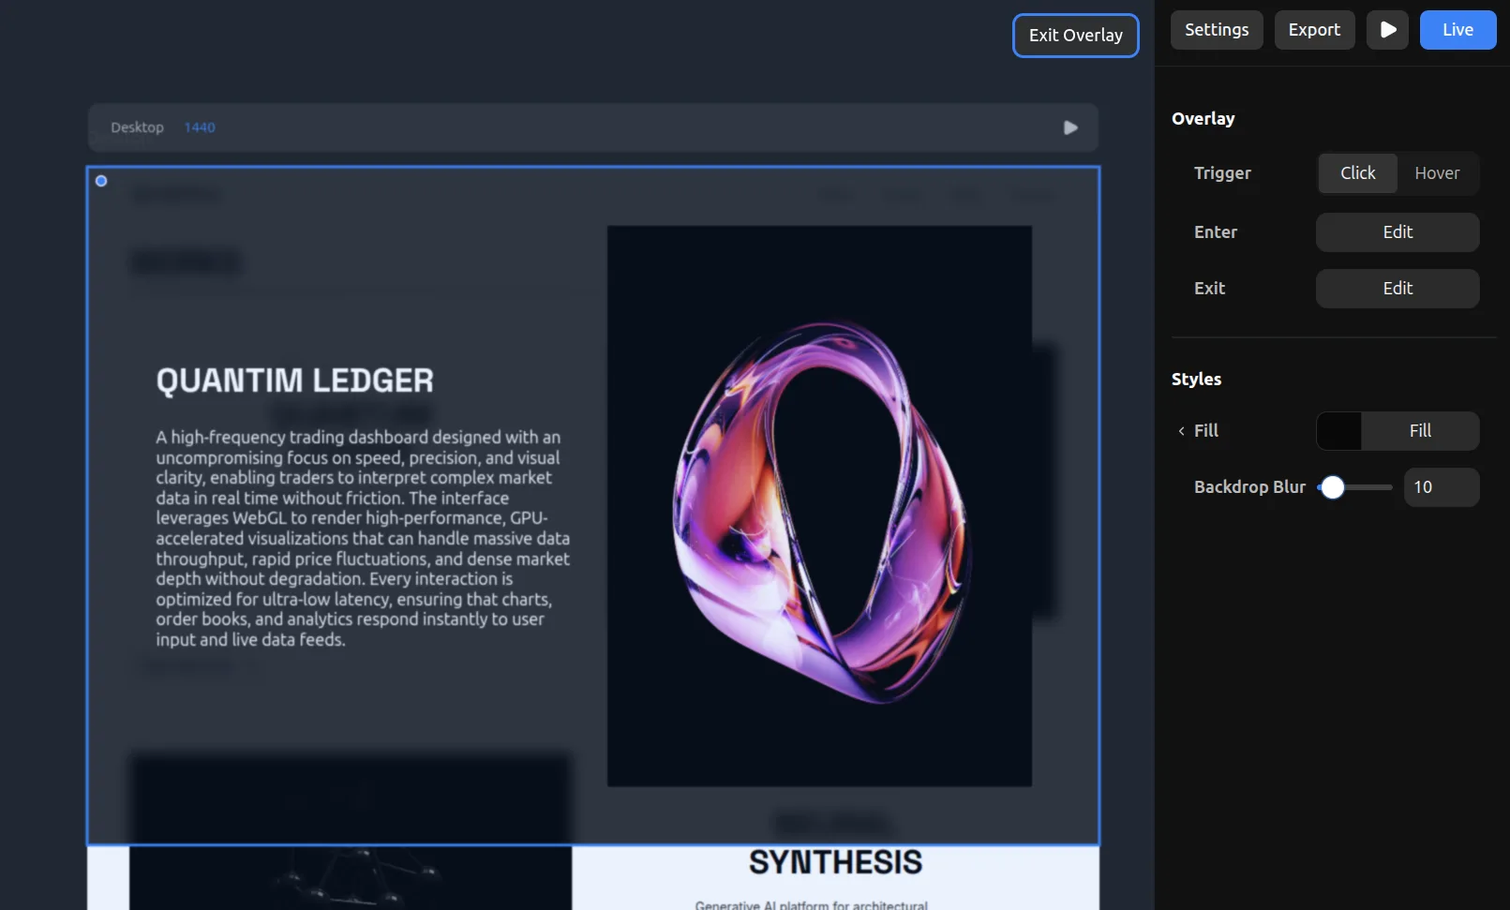The height and width of the screenshot is (910, 1510).
Task: Click the preview play icon in top toolbar
Action: click(x=1387, y=30)
